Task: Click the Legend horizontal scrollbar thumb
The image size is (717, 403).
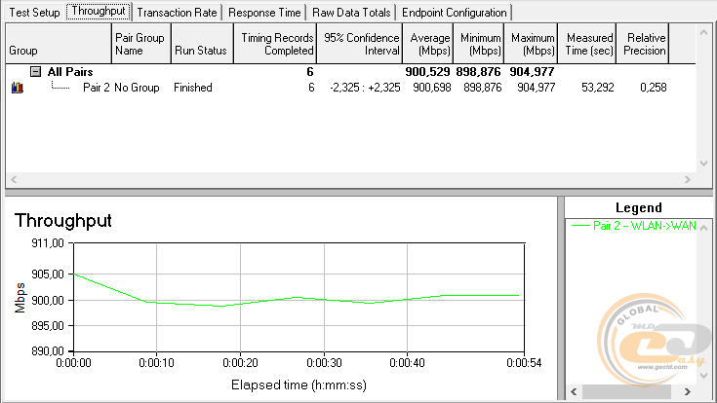Action: 626,391
